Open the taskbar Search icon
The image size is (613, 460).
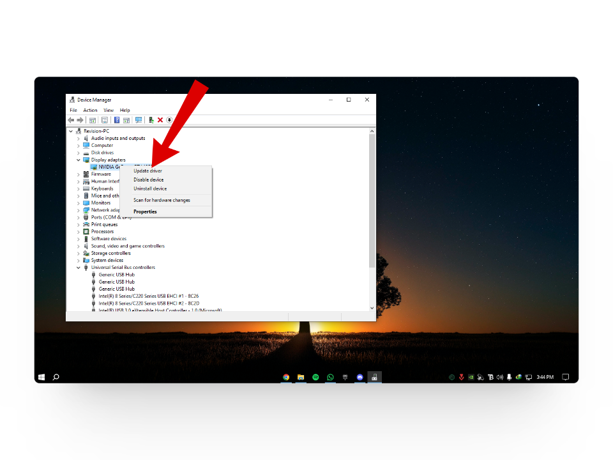pyautogui.click(x=56, y=377)
